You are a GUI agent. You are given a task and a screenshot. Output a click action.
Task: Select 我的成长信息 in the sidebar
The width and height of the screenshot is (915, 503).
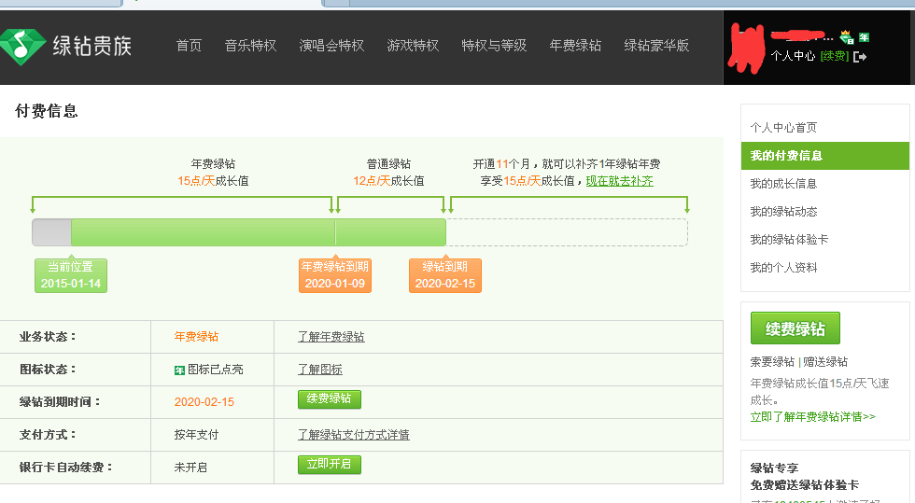(783, 183)
